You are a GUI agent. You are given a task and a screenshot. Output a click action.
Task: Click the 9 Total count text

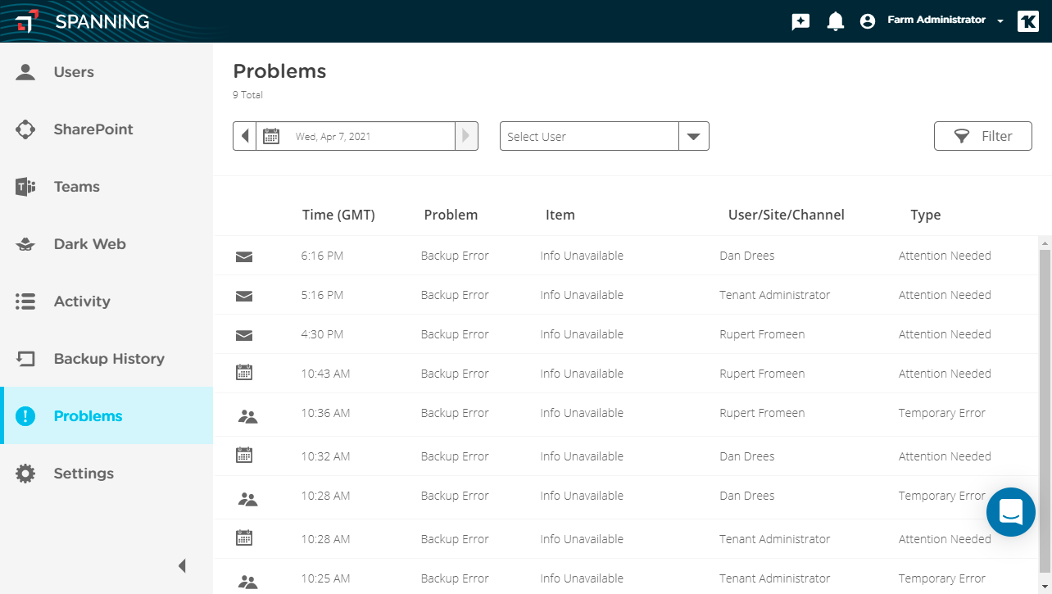247,95
